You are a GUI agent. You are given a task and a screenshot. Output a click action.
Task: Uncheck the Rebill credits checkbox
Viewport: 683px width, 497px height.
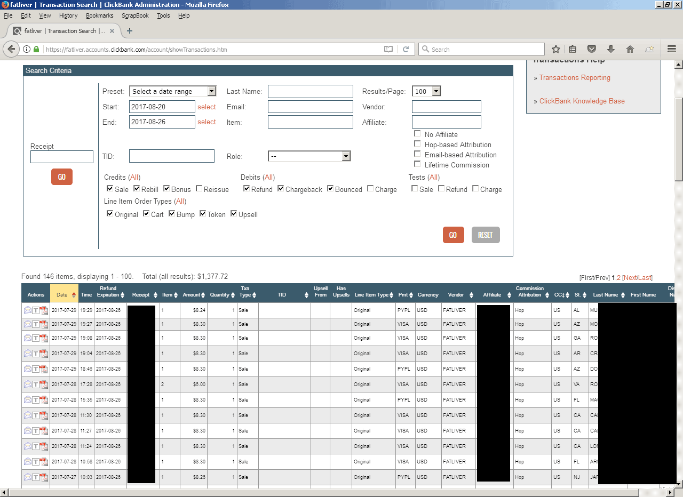point(137,189)
